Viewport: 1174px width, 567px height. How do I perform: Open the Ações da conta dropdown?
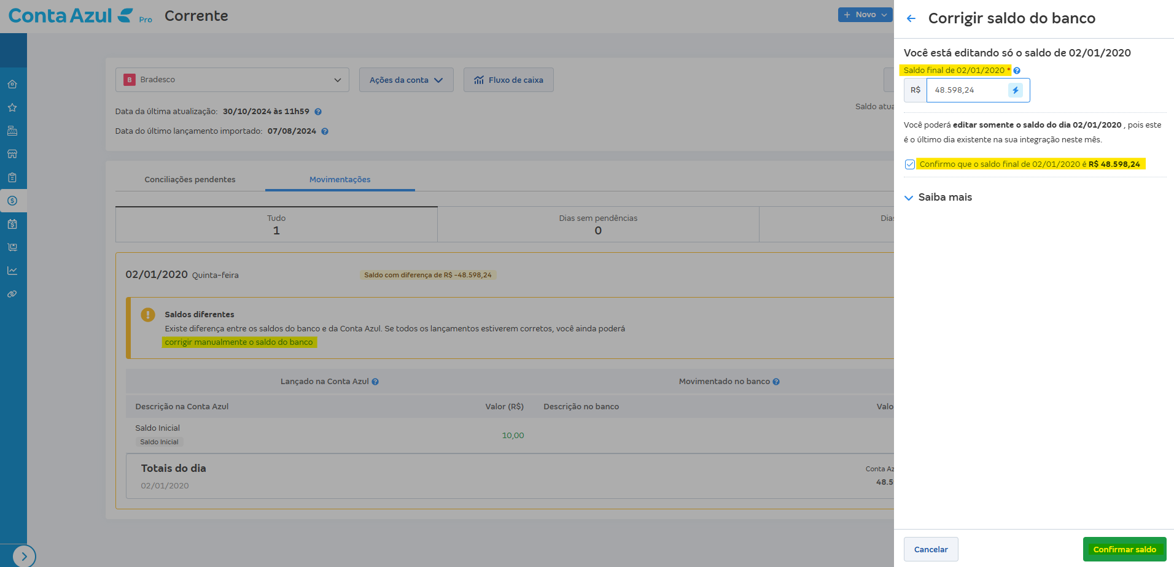(406, 80)
